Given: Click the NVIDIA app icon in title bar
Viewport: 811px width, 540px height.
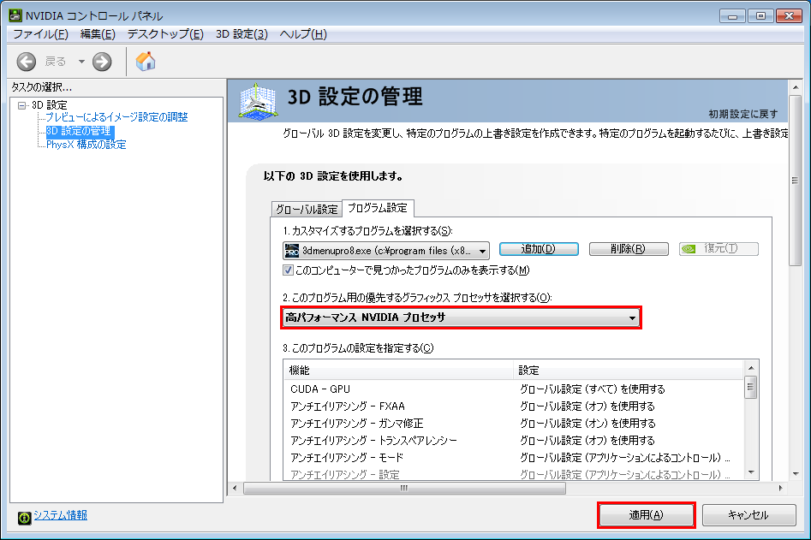Looking at the screenshot, I should (15, 15).
